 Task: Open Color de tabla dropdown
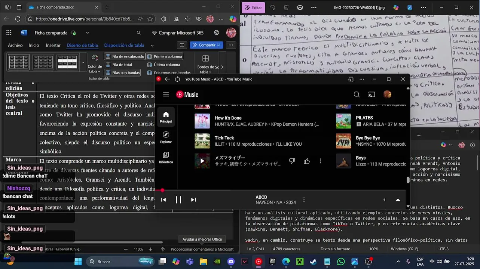tap(95, 64)
